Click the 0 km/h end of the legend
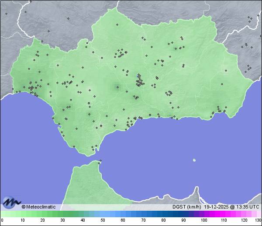Viewport: 262px width, 226px height. click(x=2, y=214)
